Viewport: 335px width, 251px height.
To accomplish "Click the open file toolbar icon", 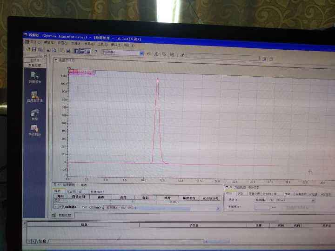I will coord(28,49).
